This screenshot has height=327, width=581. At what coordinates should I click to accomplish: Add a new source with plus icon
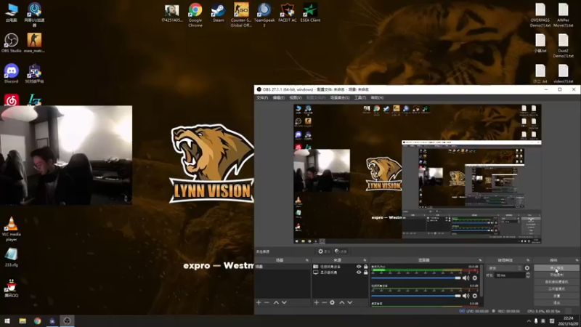click(317, 302)
